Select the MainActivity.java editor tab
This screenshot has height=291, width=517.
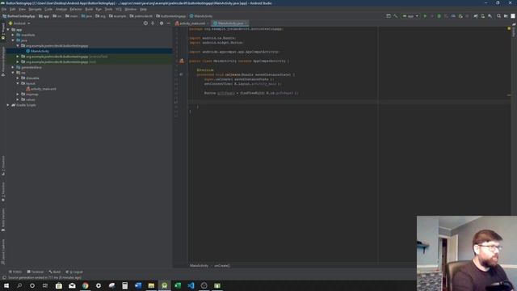pos(230,23)
